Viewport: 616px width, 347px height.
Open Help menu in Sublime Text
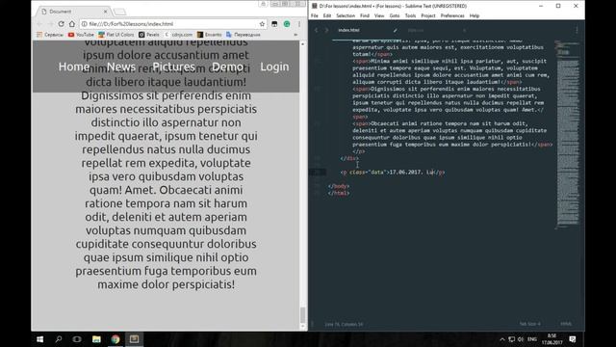[475, 15]
